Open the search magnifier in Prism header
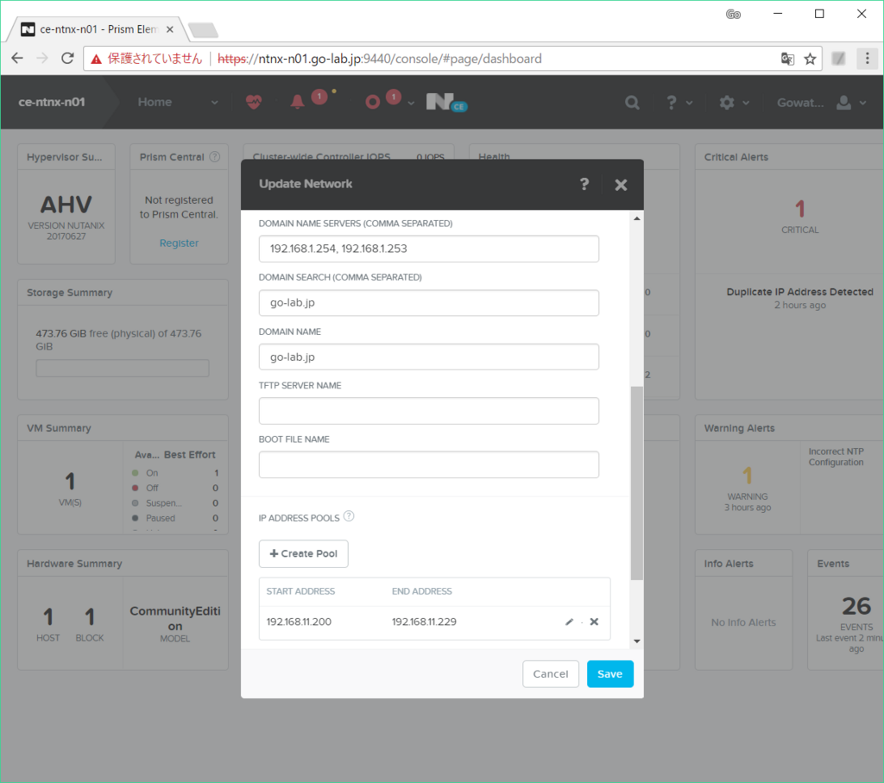 pyautogui.click(x=632, y=102)
